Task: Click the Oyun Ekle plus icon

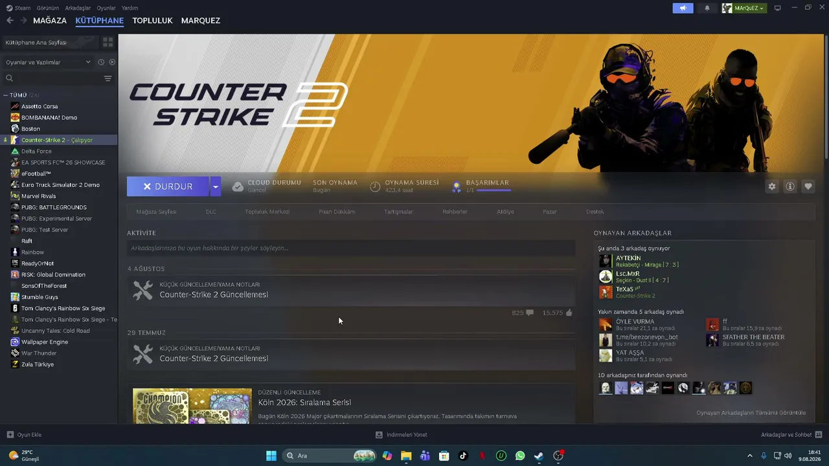Action: pos(10,434)
